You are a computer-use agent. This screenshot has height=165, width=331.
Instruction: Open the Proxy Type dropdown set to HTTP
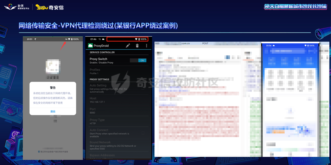pyautogui.click(x=109, y=122)
